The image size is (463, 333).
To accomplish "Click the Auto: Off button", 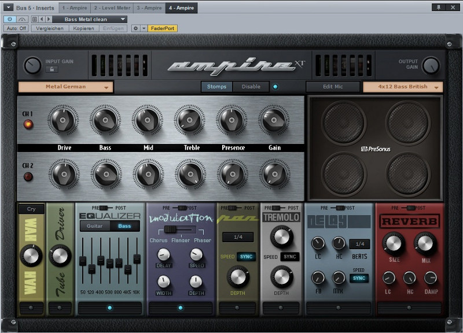I will coord(16,28).
